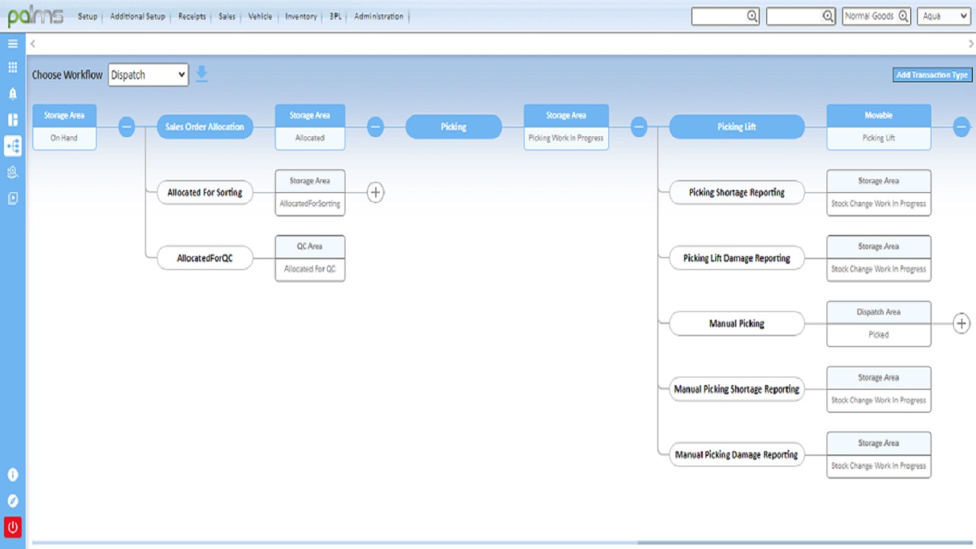This screenshot has width=976, height=549.
Task: Collapse branch after On Hand node
Action: (x=127, y=127)
